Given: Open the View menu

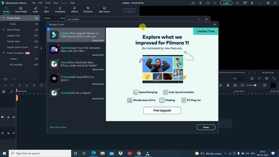Looking at the screenshot, I should [x=56, y=3].
